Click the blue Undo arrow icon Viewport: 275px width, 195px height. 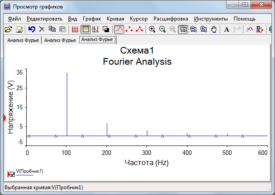(32, 29)
